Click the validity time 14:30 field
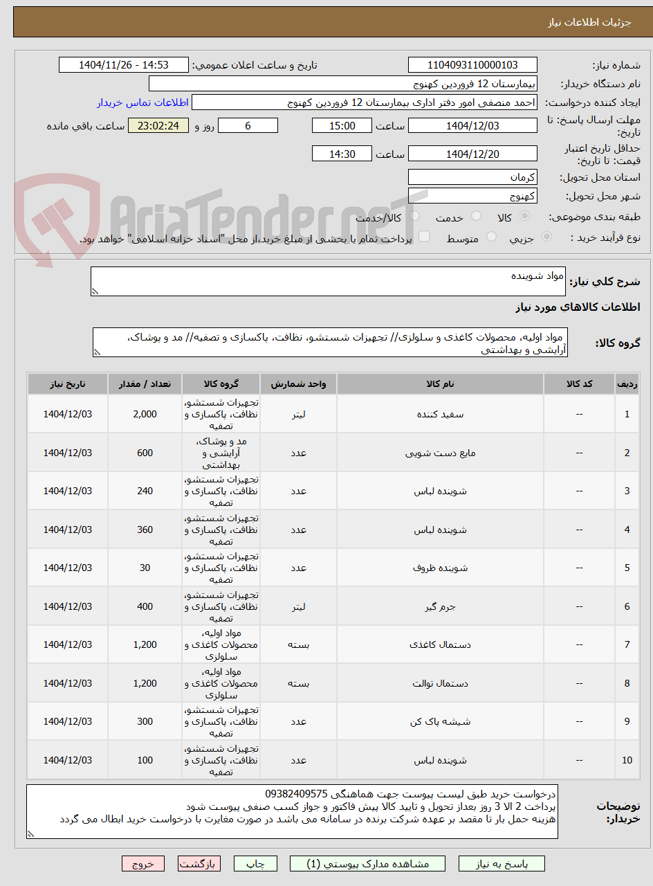The image size is (653, 886). (x=342, y=154)
